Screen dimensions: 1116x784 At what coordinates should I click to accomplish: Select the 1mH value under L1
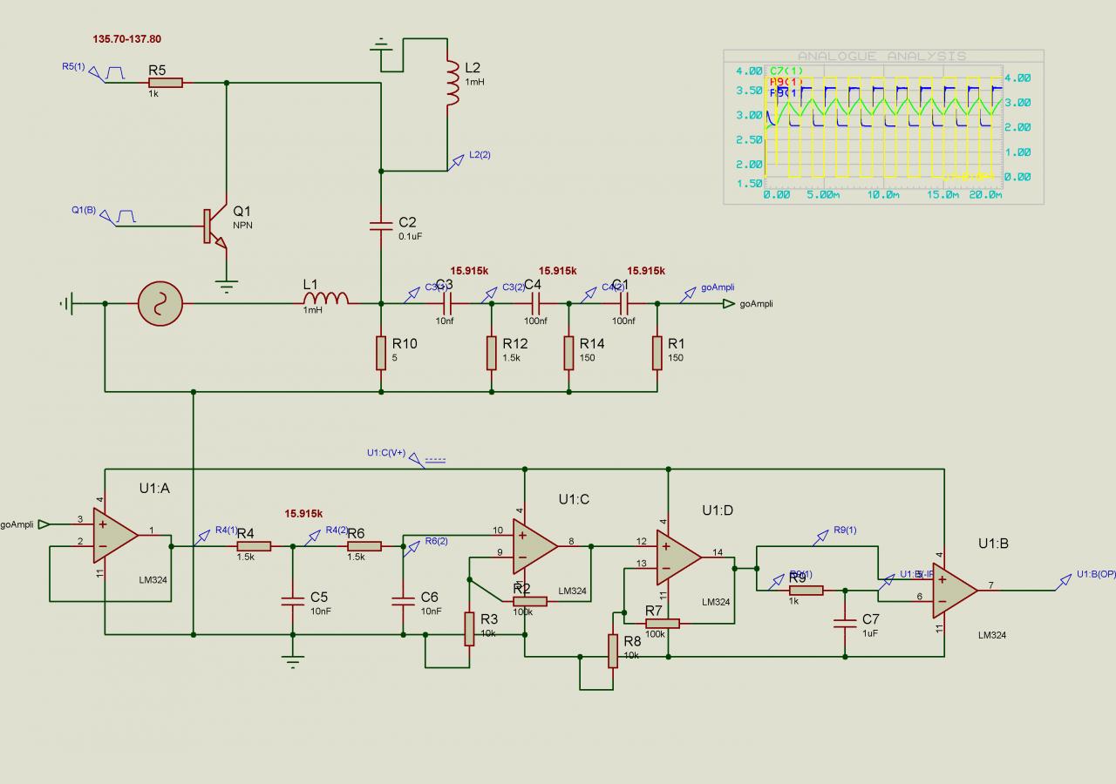tap(313, 310)
